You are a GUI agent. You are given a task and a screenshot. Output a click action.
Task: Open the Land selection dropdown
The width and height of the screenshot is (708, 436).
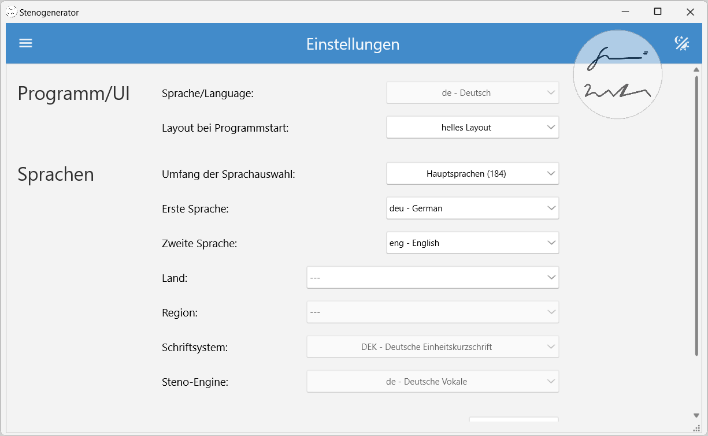pyautogui.click(x=432, y=278)
